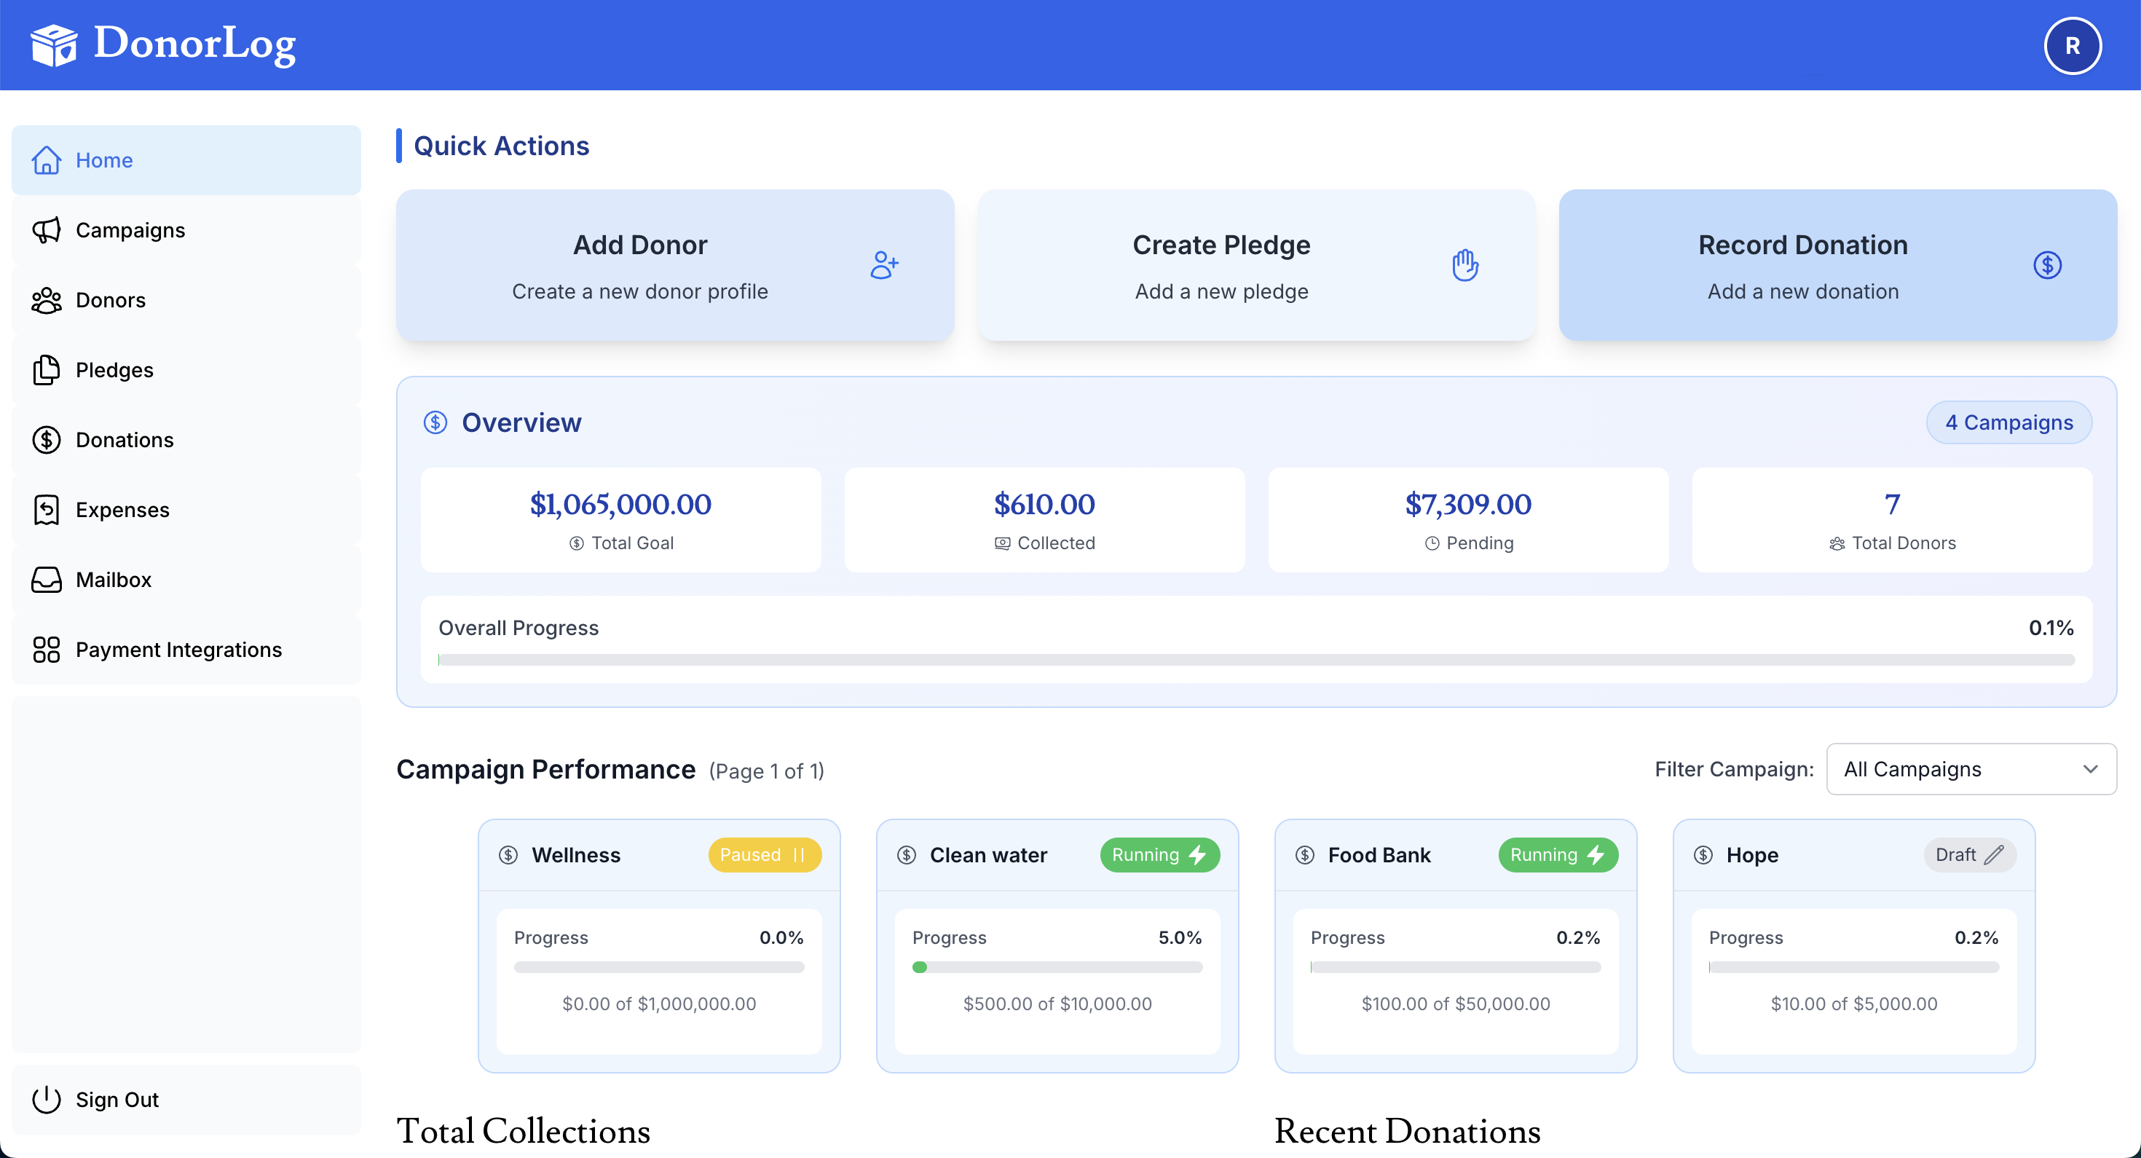Open the All Campaigns filter dropdown
This screenshot has height=1158, width=2141.
tap(1971, 769)
